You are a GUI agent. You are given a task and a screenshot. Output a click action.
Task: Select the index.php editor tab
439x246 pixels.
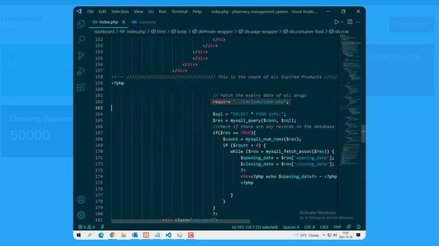(x=108, y=22)
